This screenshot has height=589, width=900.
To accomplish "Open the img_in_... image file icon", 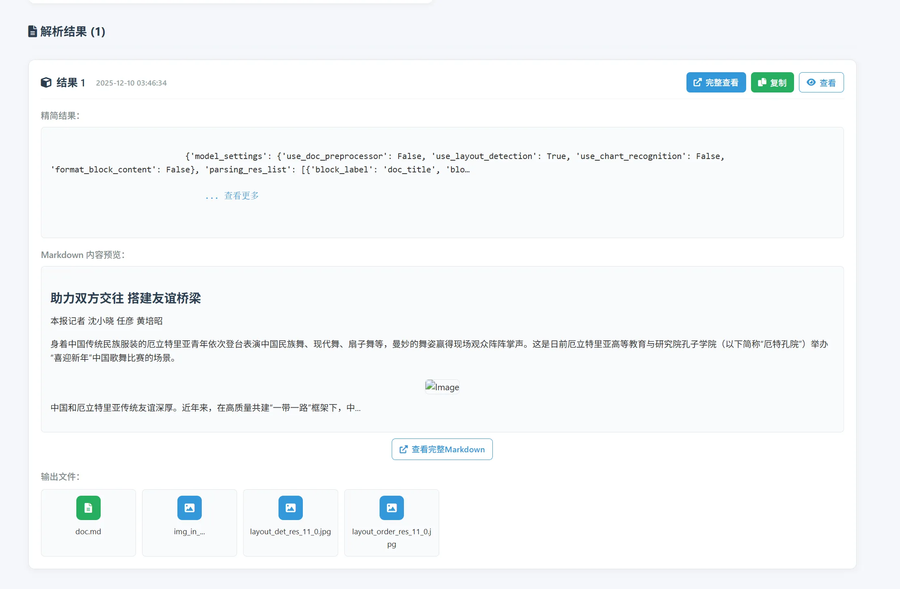I will tap(189, 507).
